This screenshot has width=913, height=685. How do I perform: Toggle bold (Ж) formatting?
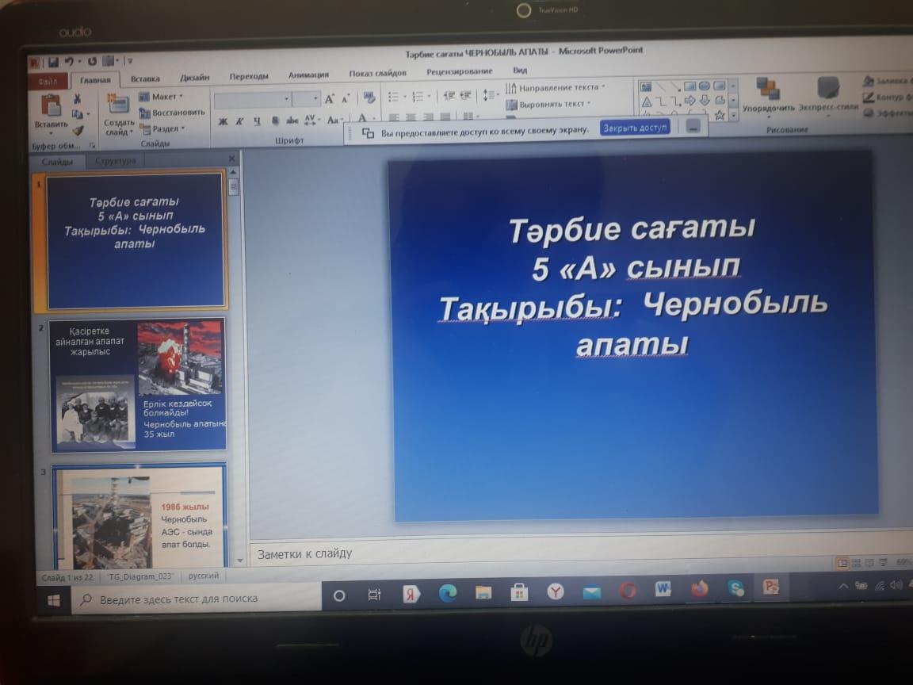point(223,121)
